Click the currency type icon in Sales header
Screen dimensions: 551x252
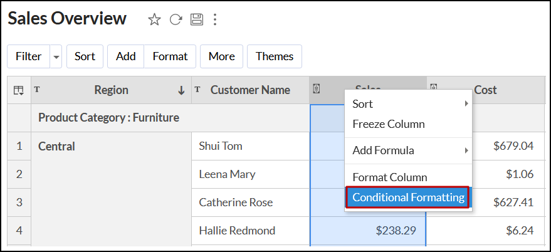point(317,89)
